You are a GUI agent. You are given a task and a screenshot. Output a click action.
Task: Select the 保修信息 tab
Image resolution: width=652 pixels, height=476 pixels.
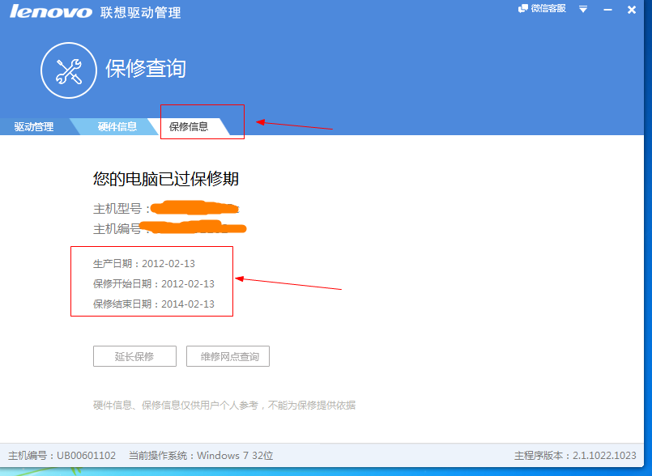pyautogui.click(x=189, y=127)
